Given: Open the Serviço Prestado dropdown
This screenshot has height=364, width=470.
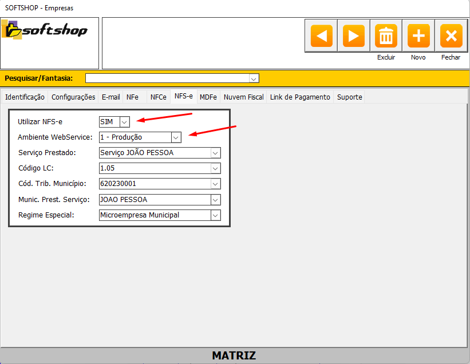Looking at the screenshot, I should point(215,153).
